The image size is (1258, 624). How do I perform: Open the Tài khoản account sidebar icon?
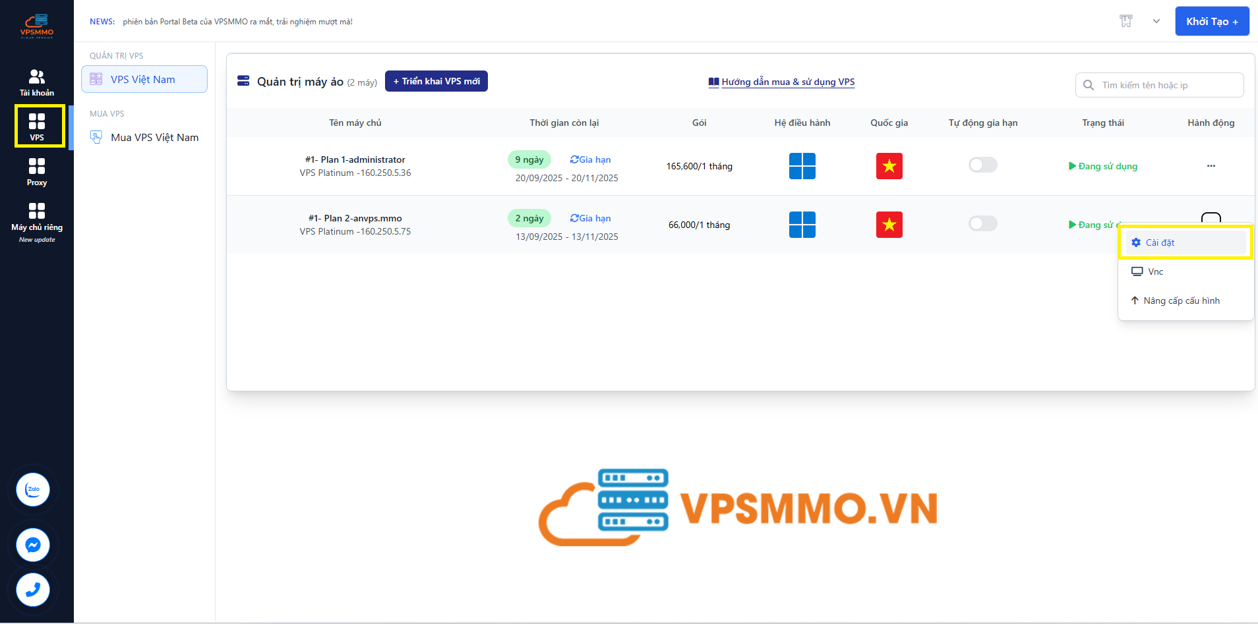pyautogui.click(x=37, y=82)
